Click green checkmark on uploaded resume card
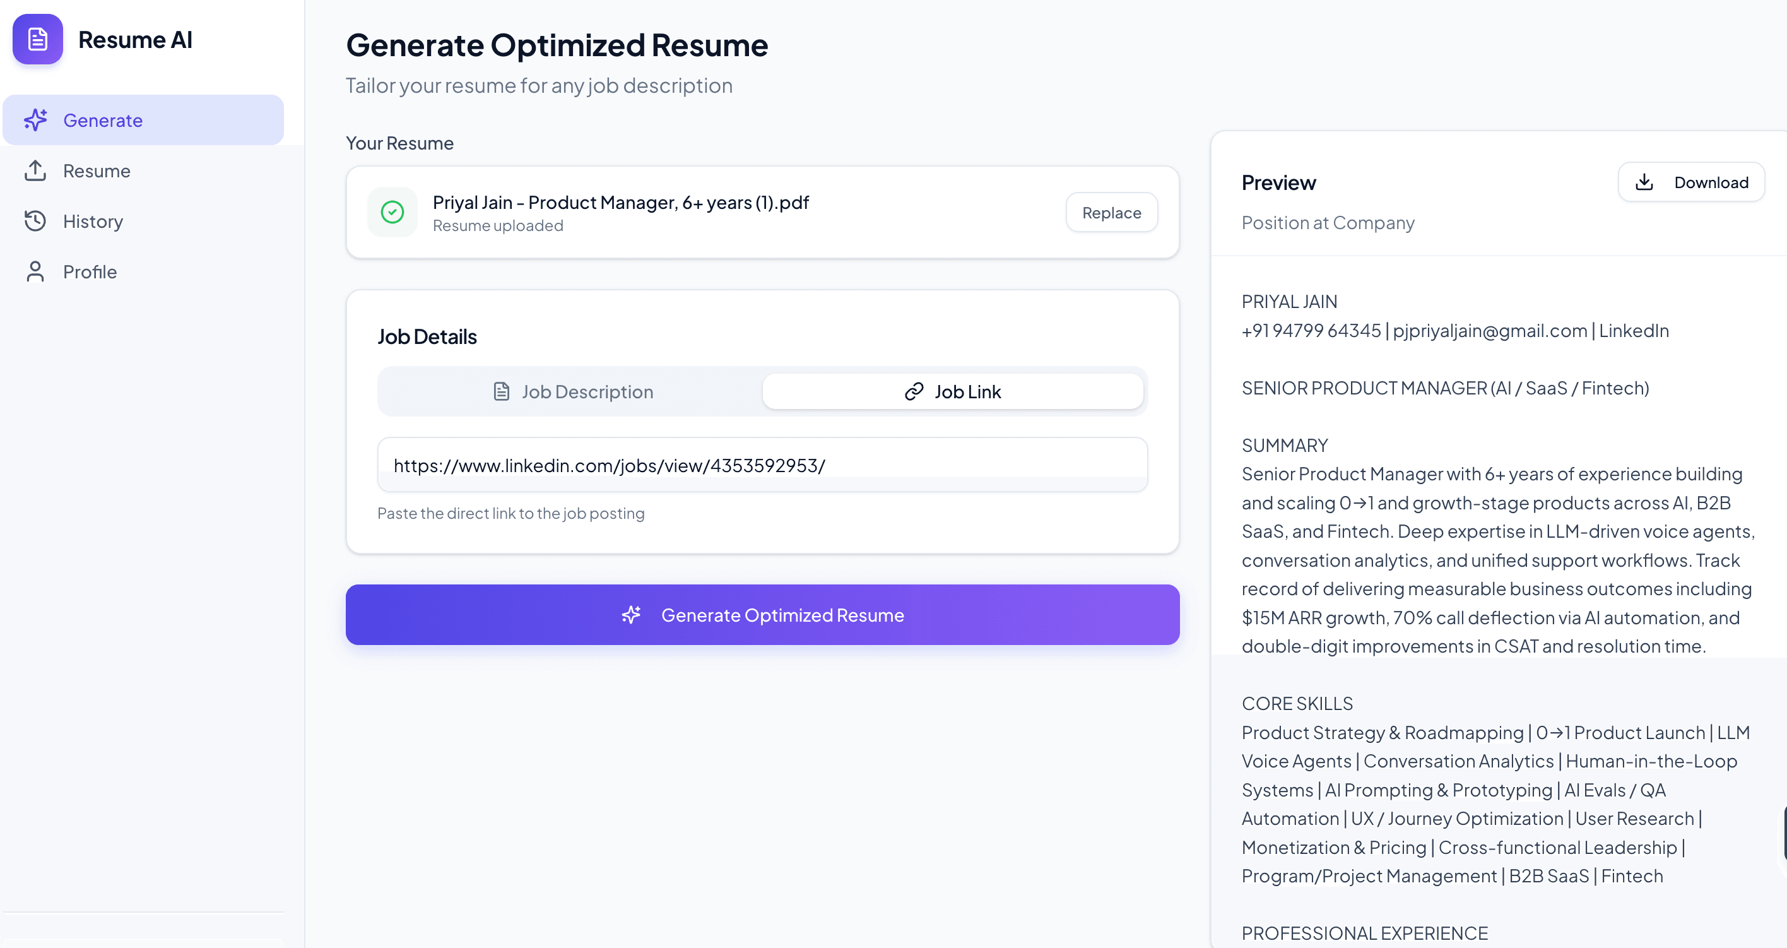The height and width of the screenshot is (948, 1787). point(392,211)
